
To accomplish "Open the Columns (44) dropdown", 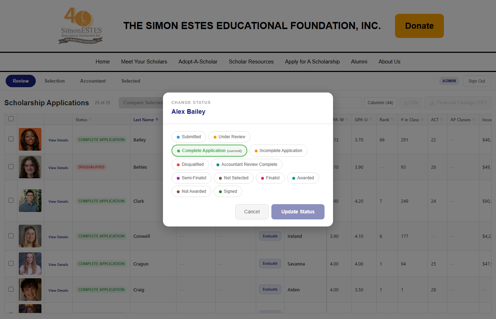I will click(x=380, y=103).
